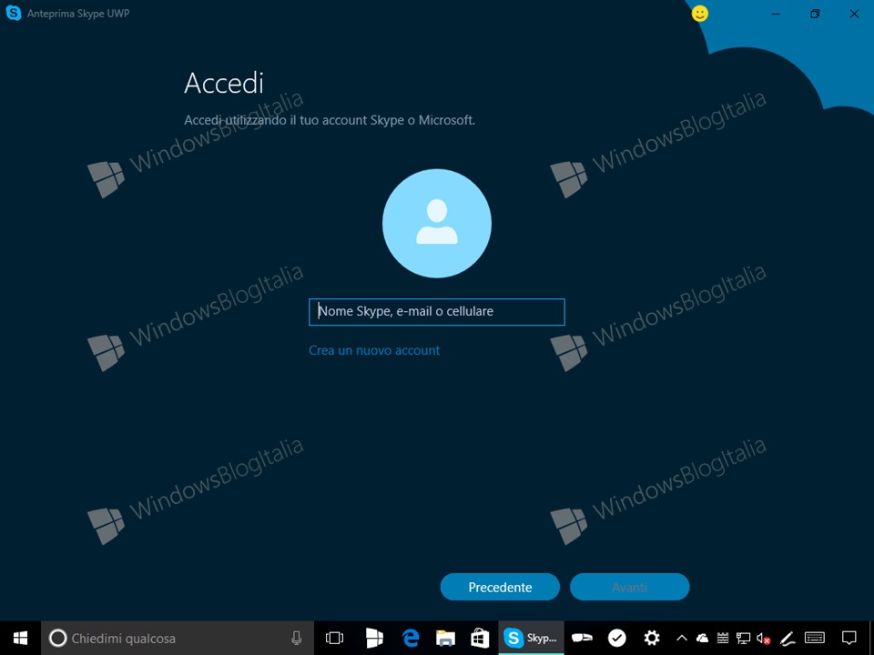Launch Microsoft Edge from the taskbar
874x655 pixels.
[411, 639]
